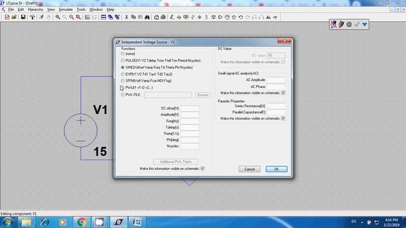Screen dimensions: 406x228
Task: Confirm the dialog with OK
Action: coord(277,169)
